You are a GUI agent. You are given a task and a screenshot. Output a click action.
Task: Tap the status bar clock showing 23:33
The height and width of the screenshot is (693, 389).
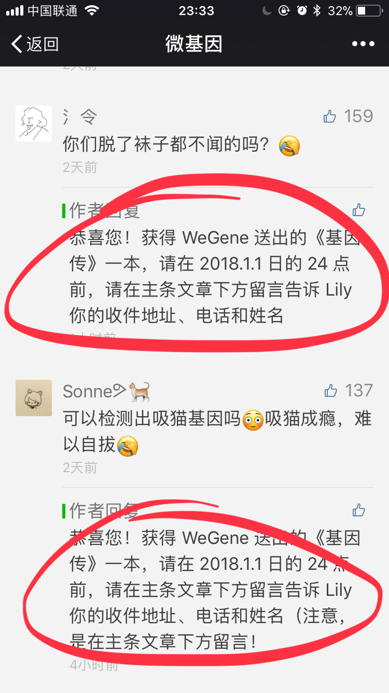pos(197,10)
